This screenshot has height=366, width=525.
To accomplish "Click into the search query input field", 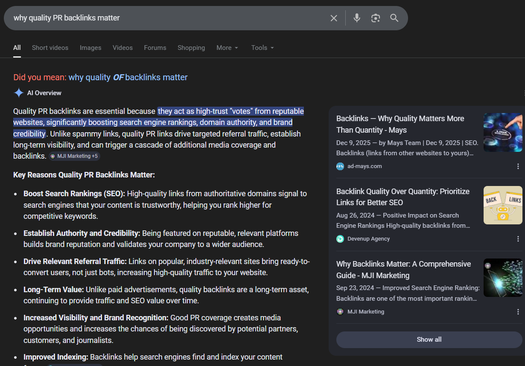I will 166,18.
